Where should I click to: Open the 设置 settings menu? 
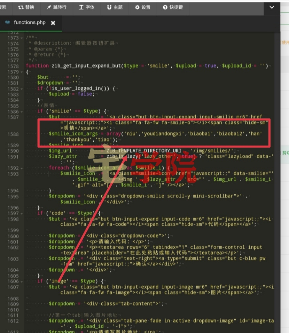click(143, 7)
